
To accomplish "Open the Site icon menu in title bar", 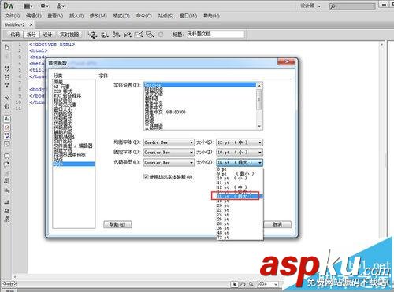I will (61, 6).
